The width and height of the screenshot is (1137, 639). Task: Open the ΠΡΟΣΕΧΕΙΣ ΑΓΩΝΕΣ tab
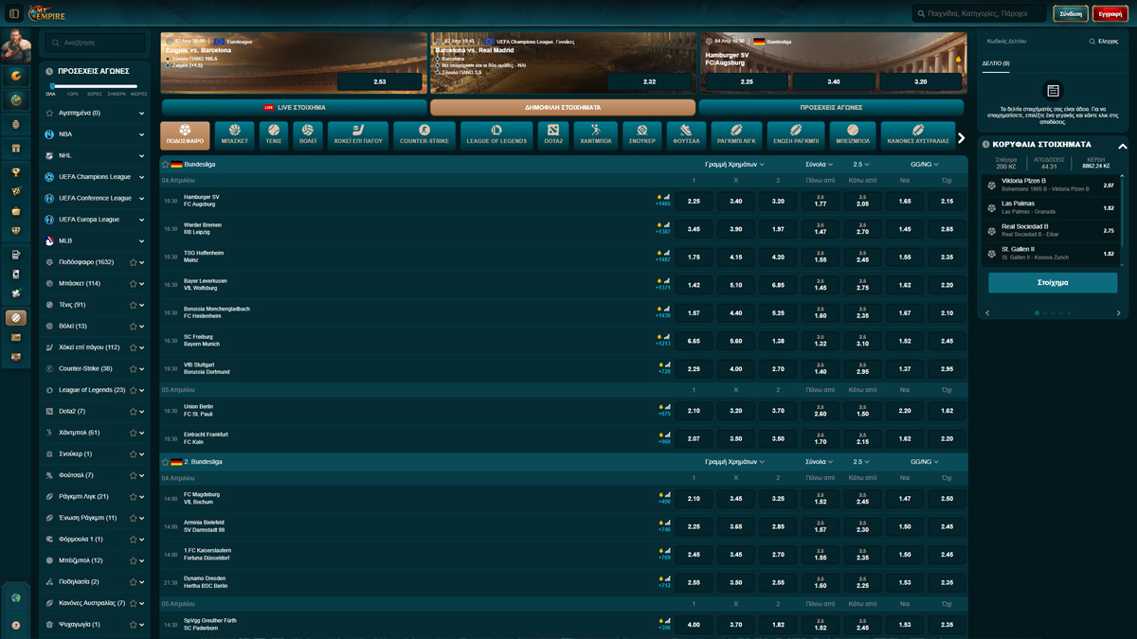click(830, 108)
